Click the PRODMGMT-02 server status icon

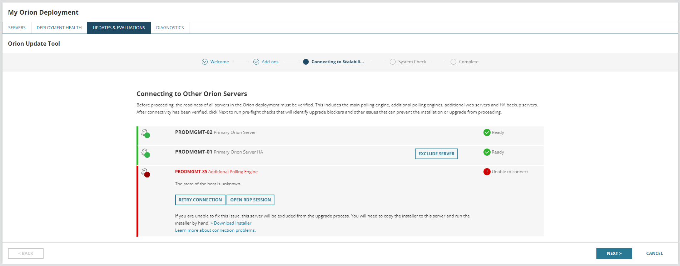(x=145, y=133)
